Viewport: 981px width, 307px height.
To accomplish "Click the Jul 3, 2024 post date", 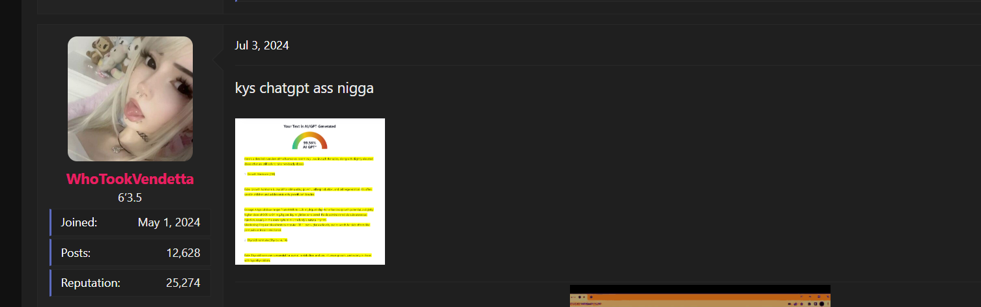I will [262, 46].
